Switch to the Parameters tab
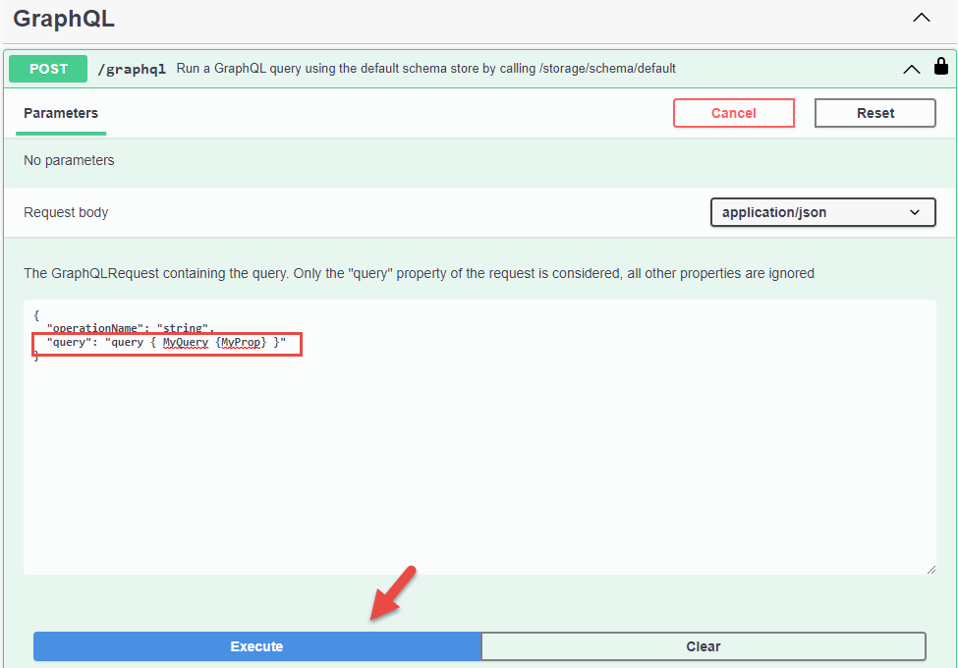 pos(61,113)
